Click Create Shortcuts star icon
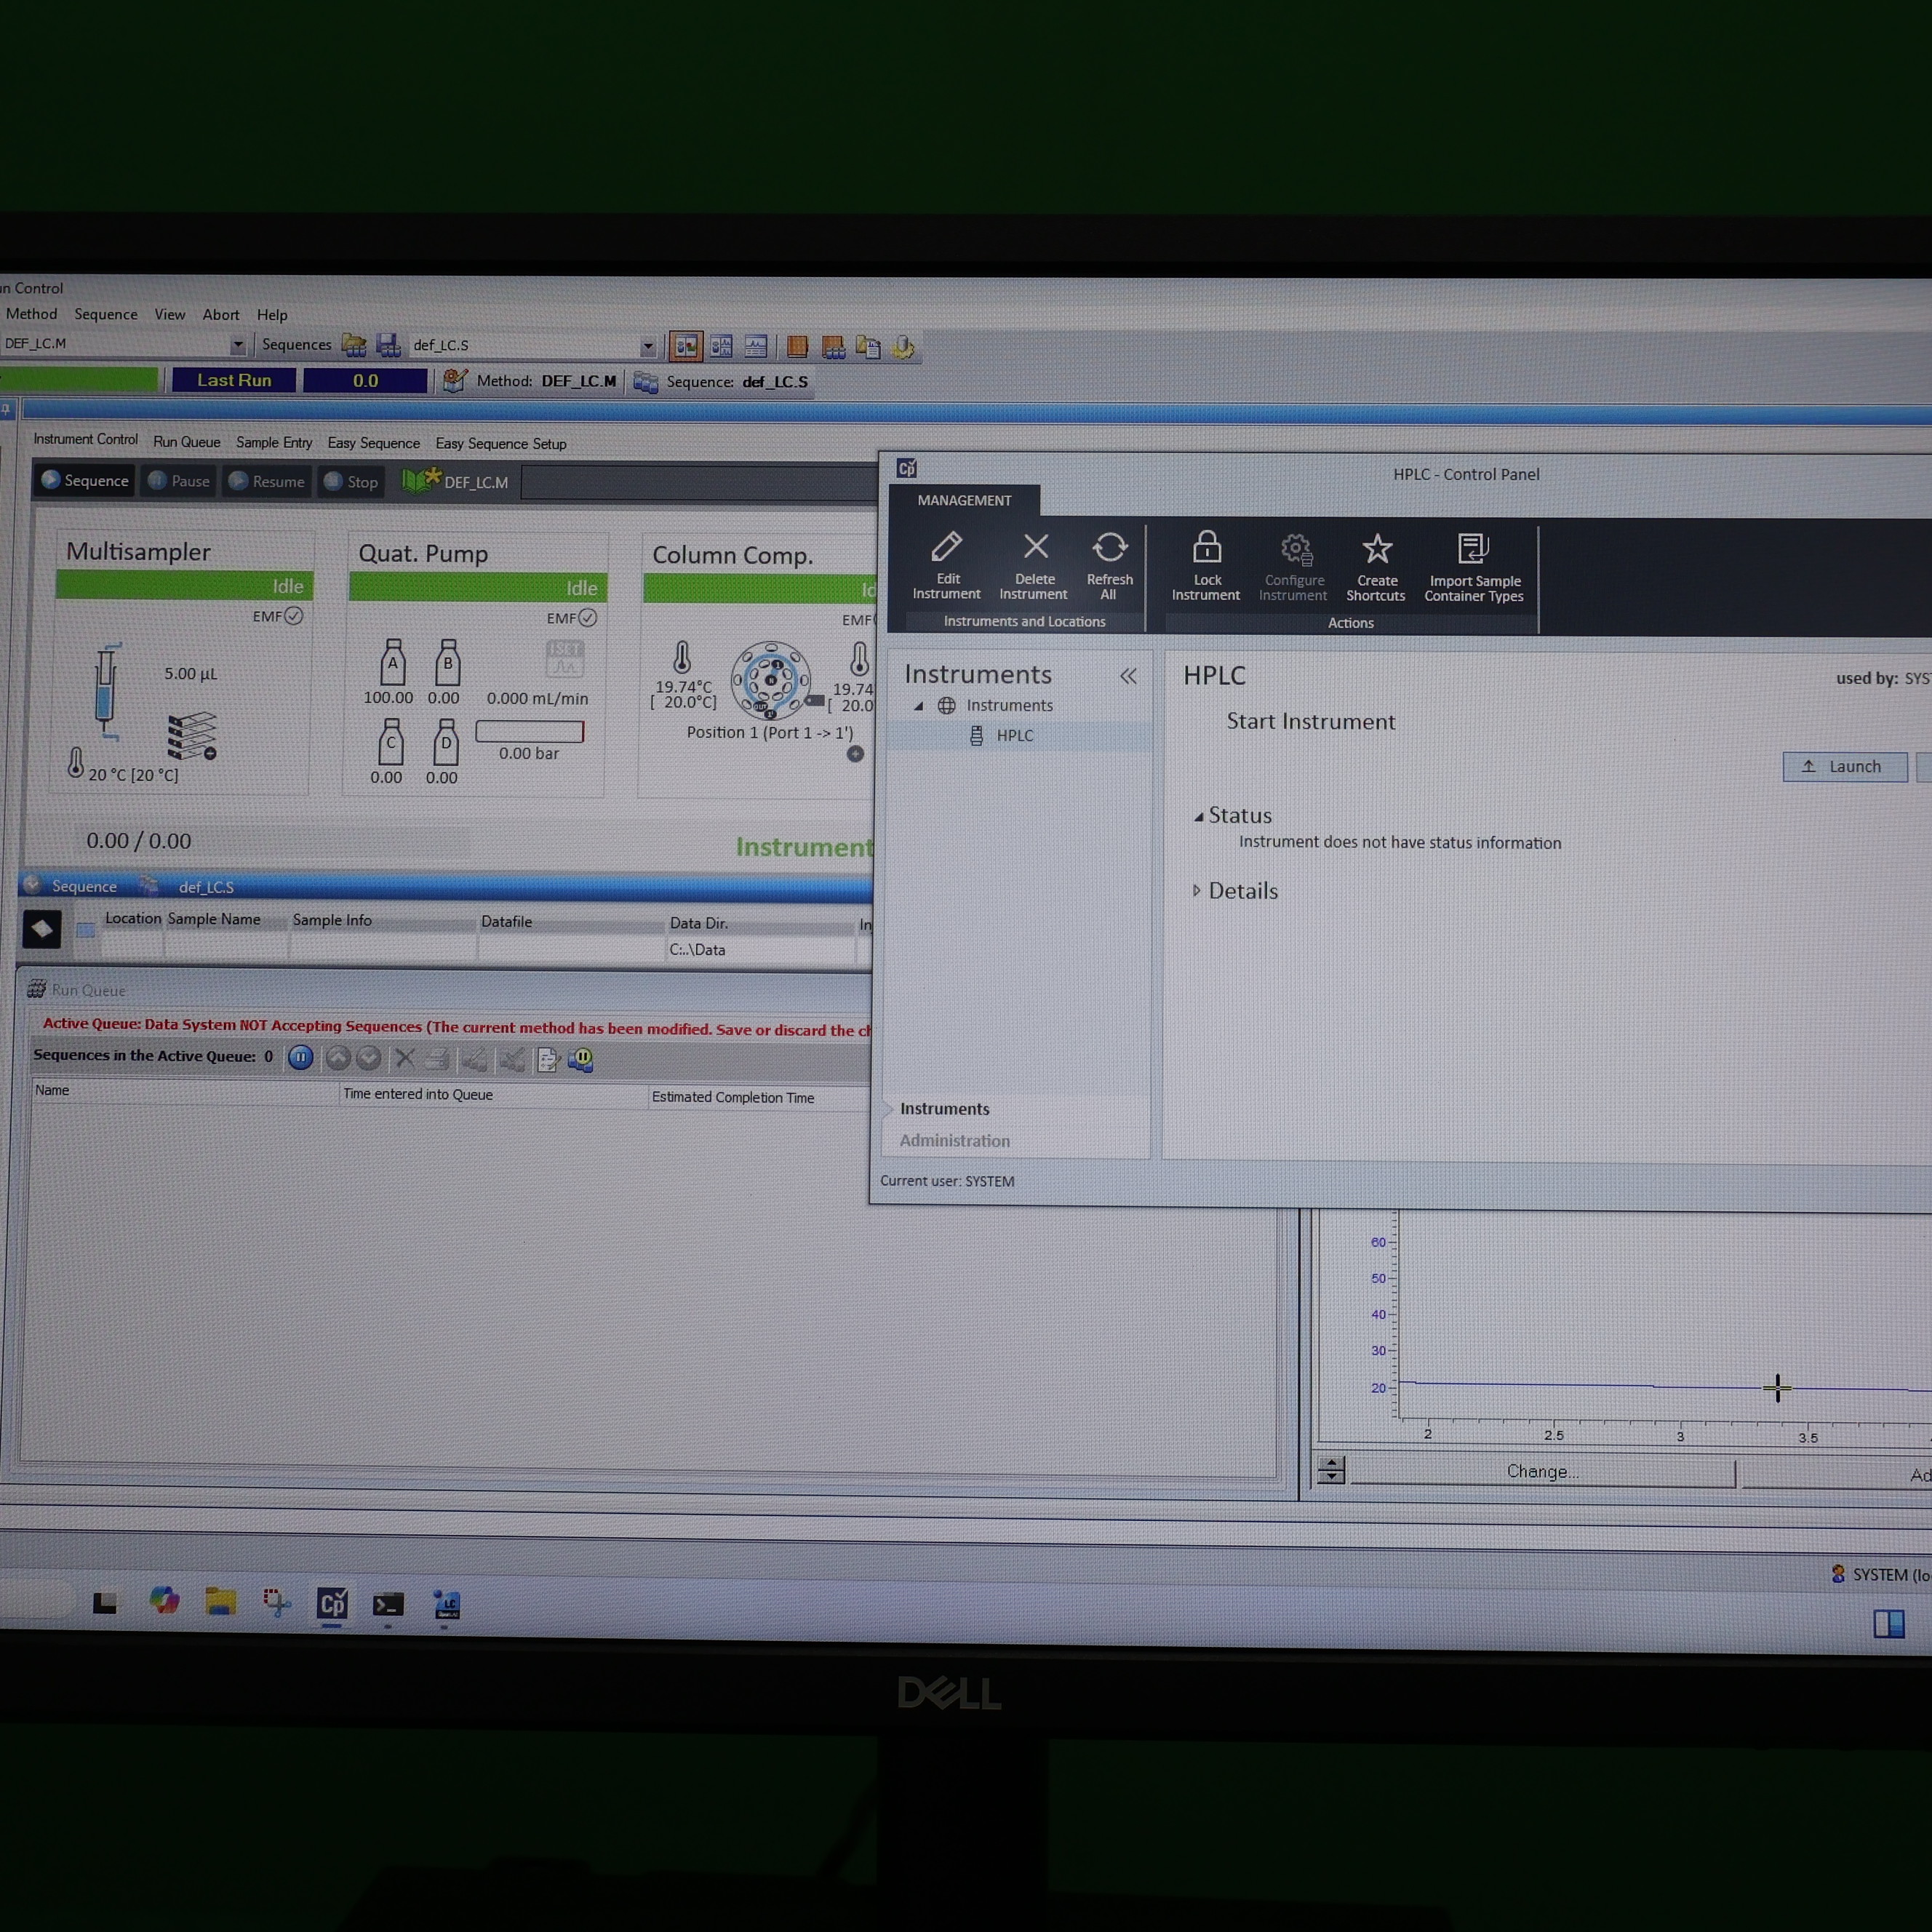1932x1932 pixels. [1377, 549]
